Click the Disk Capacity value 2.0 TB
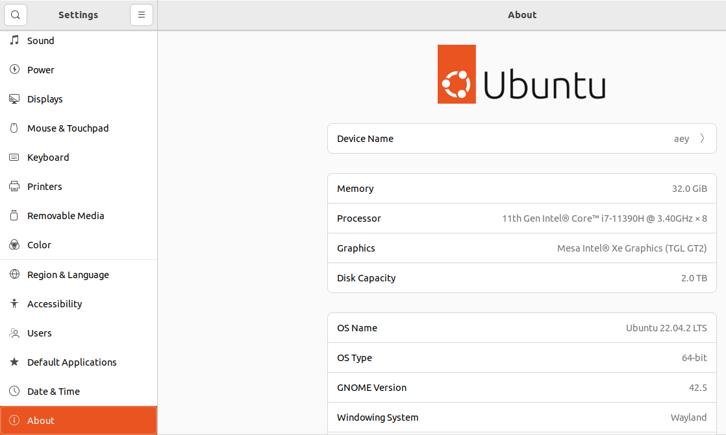 point(694,278)
